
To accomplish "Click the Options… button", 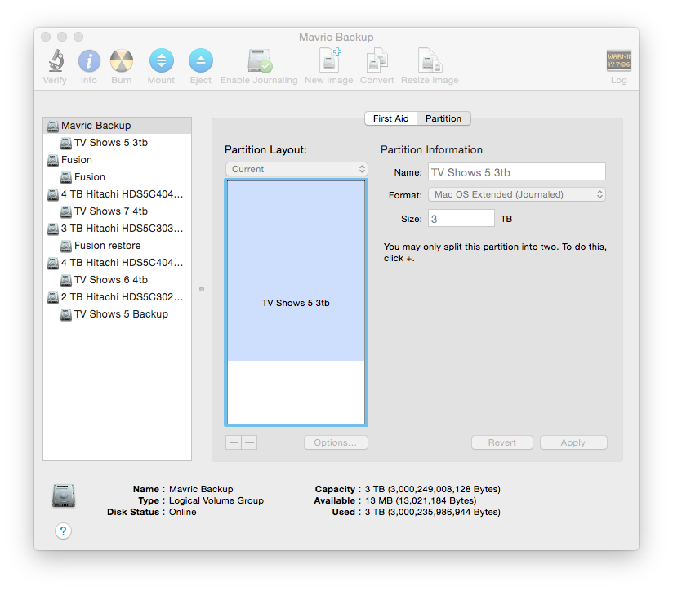I will coord(336,442).
